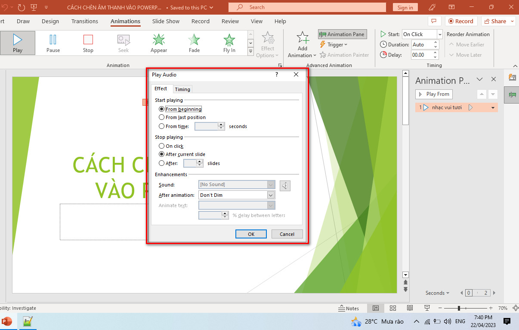
Task: Switch to Slide Sorter view
Action: tap(393, 308)
